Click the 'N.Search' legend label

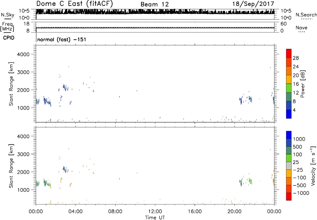click(x=306, y=15)
